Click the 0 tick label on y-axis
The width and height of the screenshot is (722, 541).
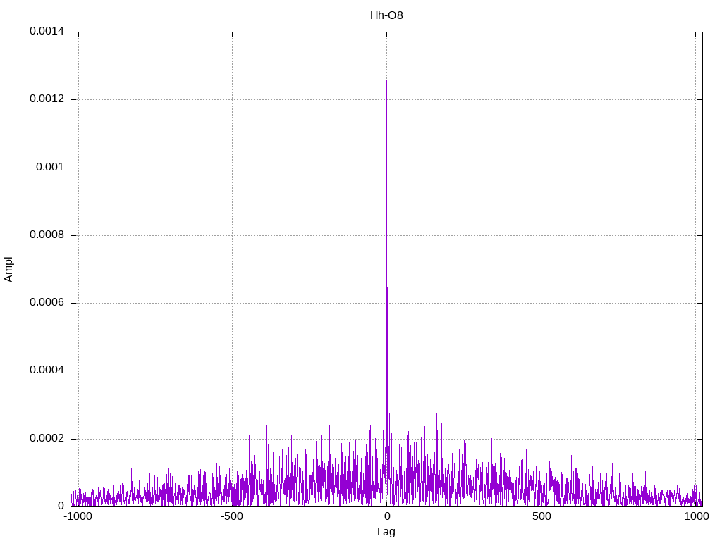(61, 506)
